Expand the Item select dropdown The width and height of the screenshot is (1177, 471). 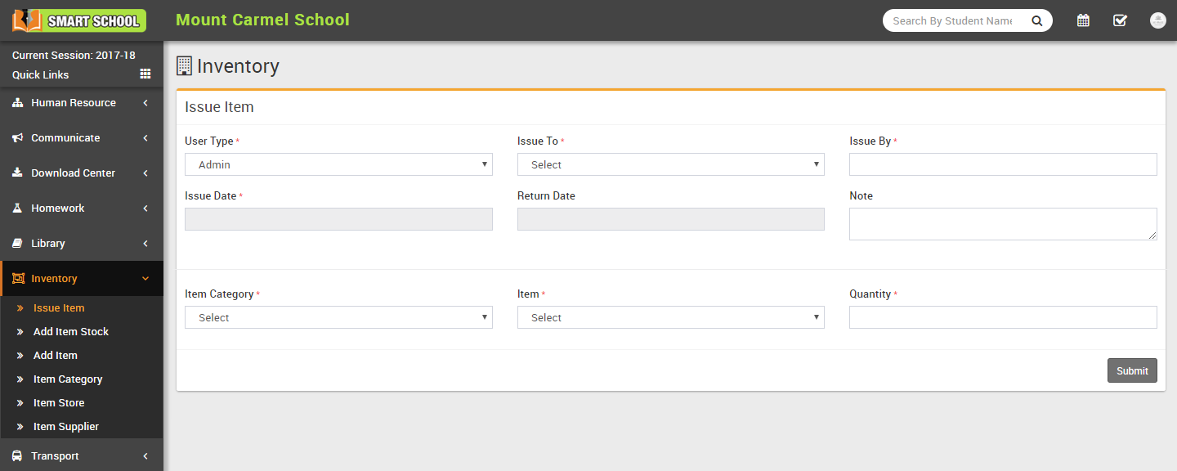coord(670,317)
